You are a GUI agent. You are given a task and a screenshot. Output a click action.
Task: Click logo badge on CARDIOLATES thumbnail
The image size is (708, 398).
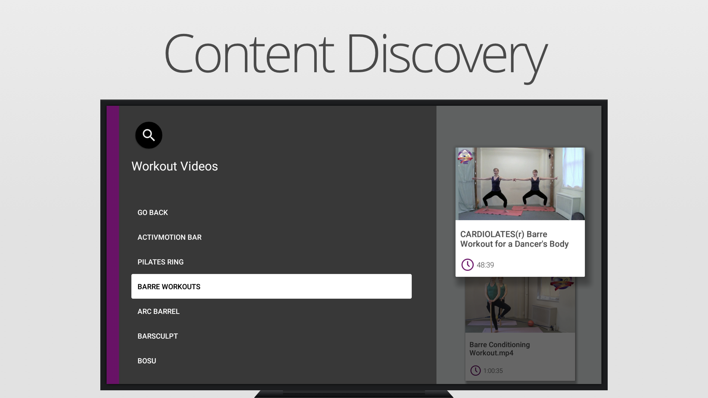[465, 157]
